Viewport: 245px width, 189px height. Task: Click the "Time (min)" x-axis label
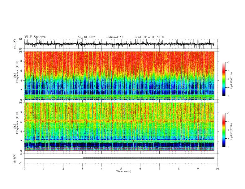point(124,171)
